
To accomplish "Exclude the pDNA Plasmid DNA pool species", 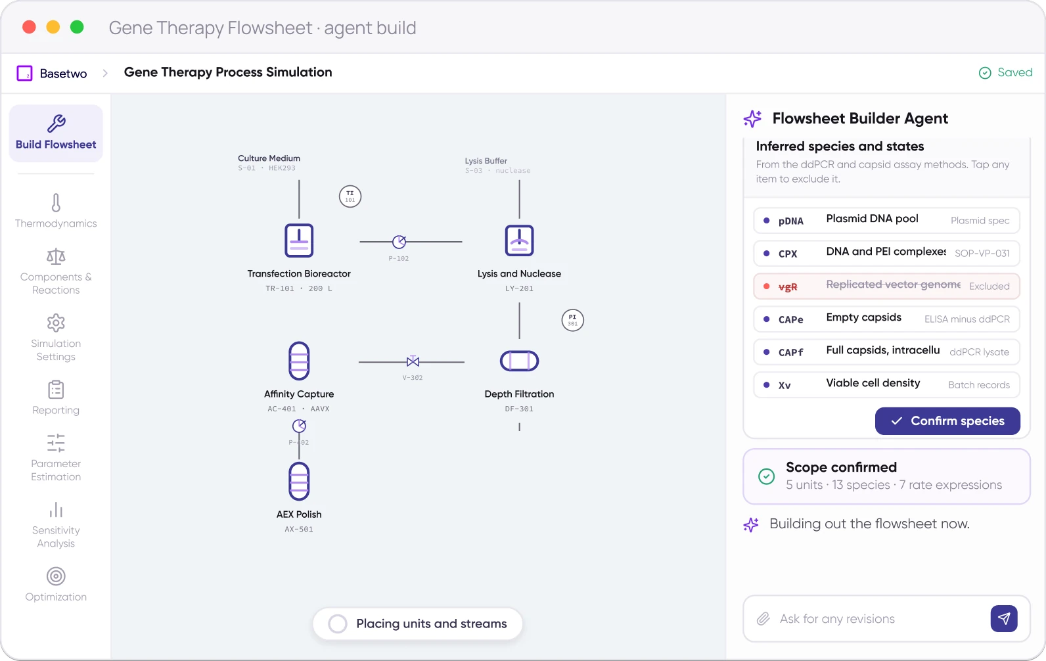I will (x=886, y=220).
